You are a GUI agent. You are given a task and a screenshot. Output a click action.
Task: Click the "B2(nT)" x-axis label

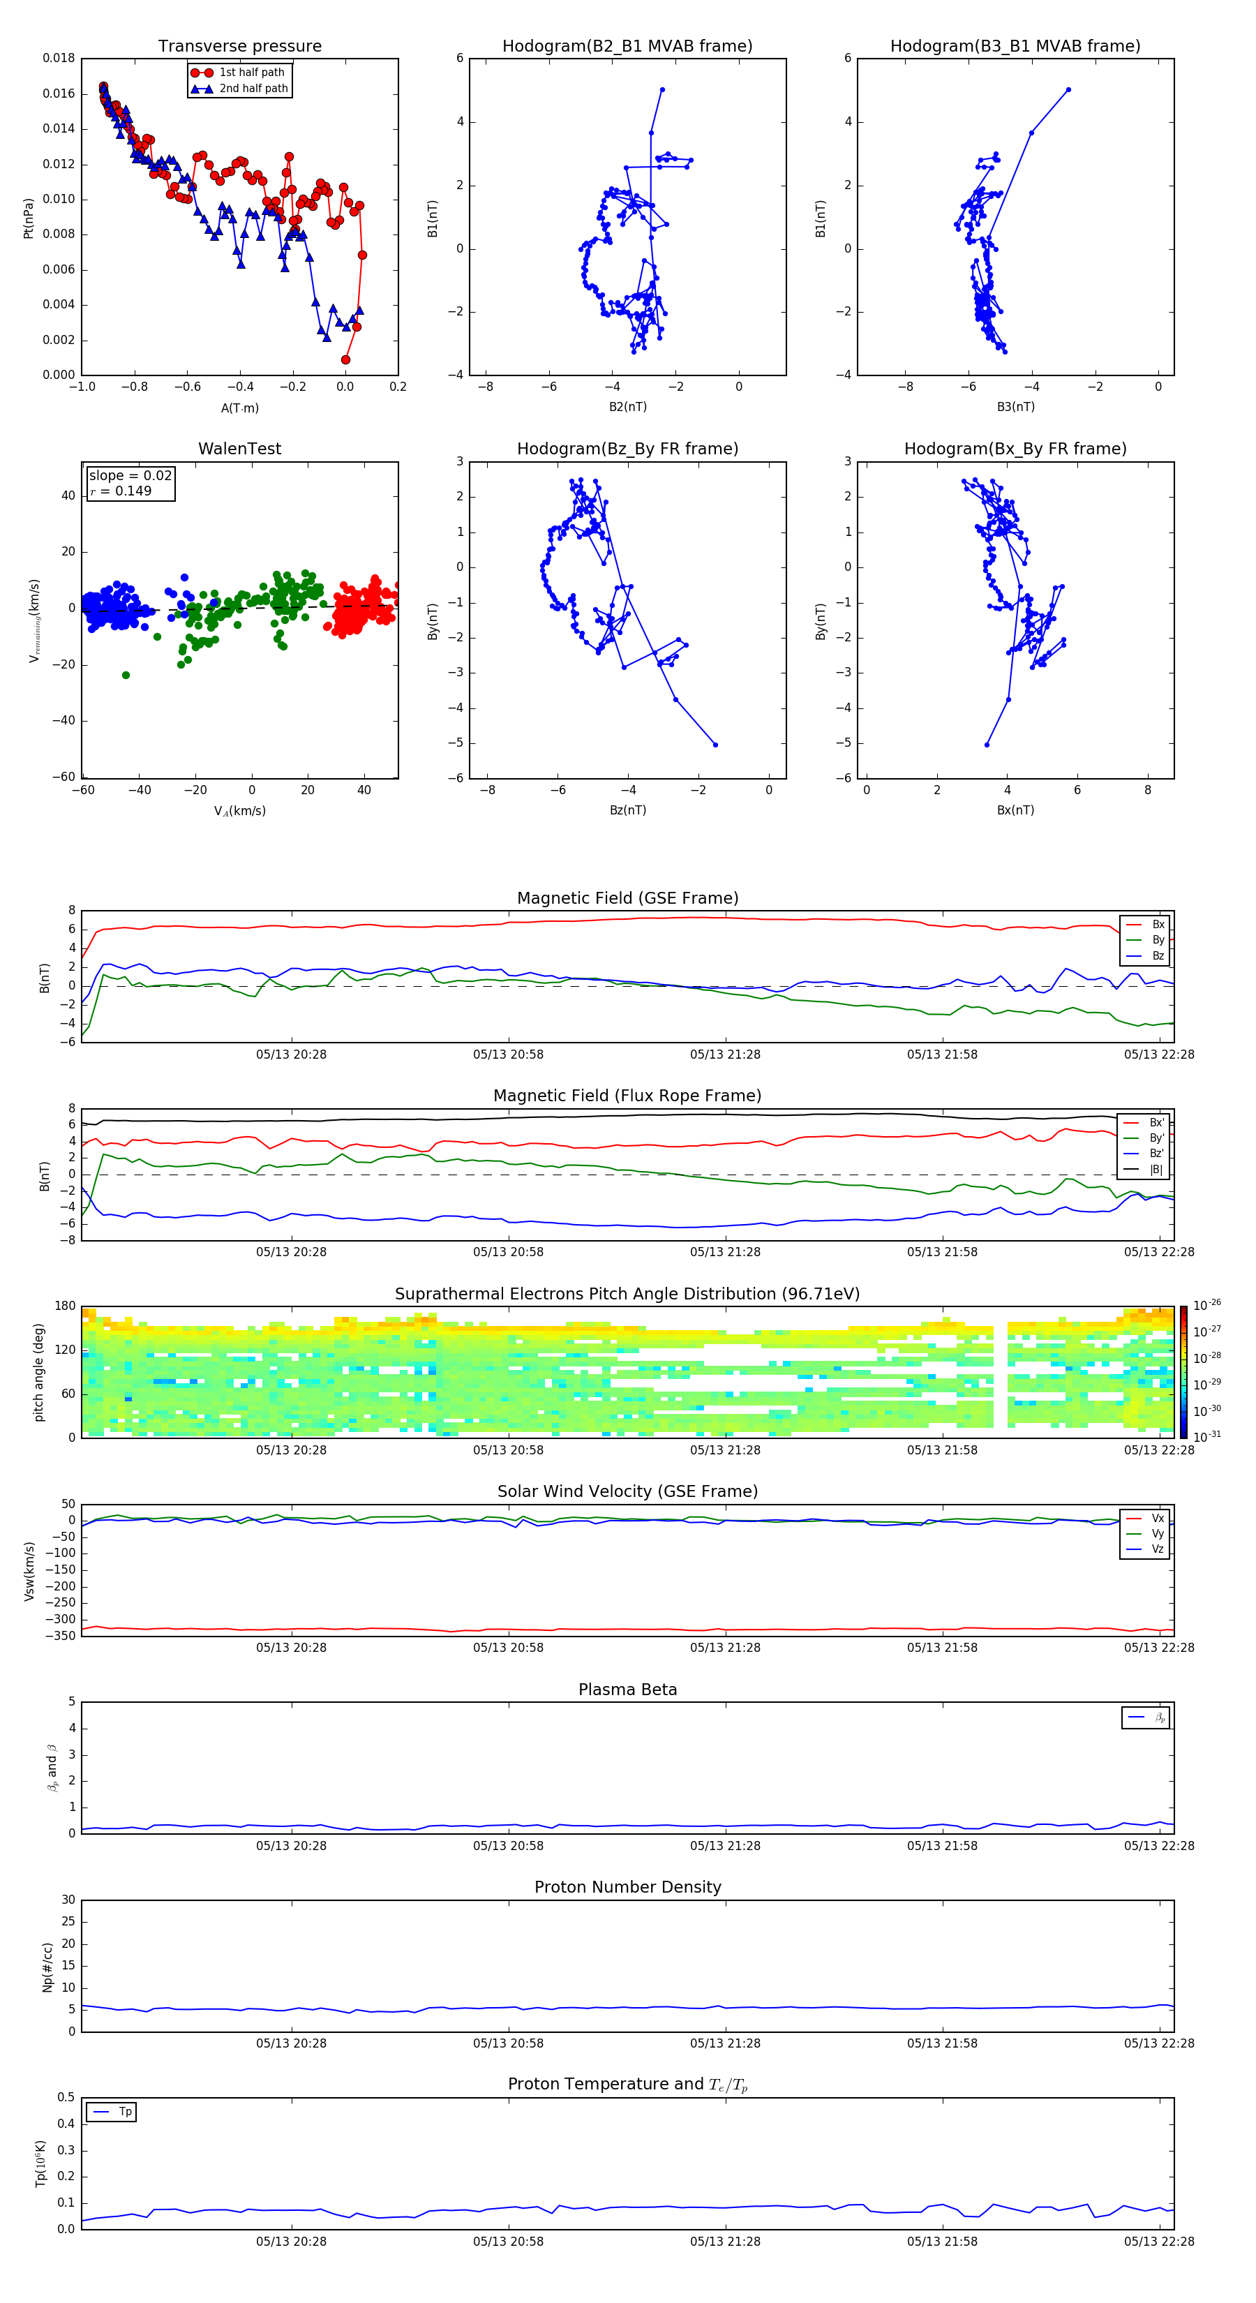click(627, 407)
